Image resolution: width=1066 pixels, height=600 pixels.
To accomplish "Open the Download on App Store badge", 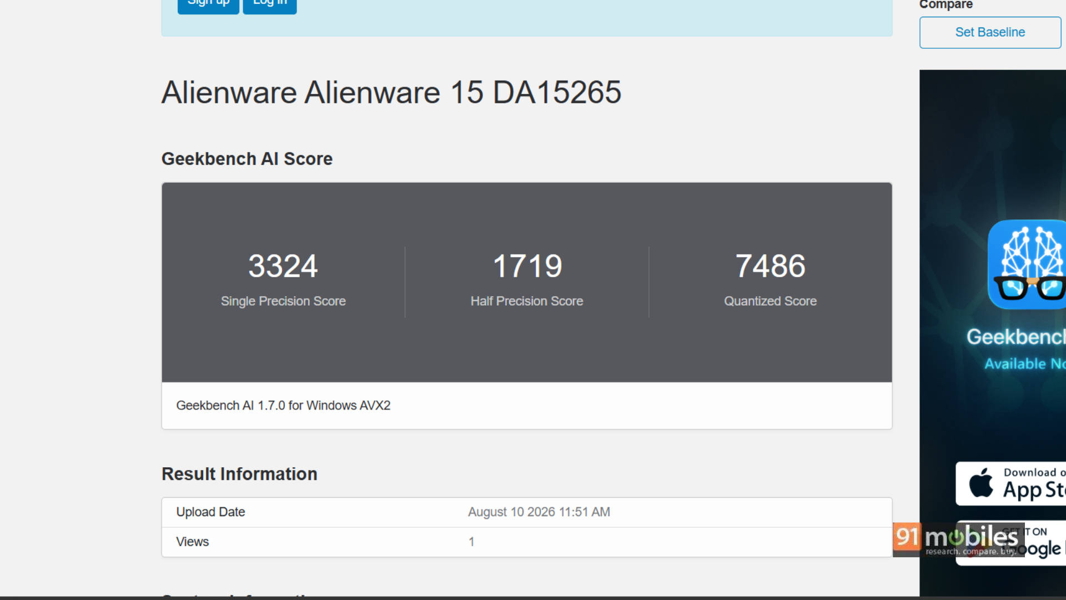I will tap(1010, 483).
